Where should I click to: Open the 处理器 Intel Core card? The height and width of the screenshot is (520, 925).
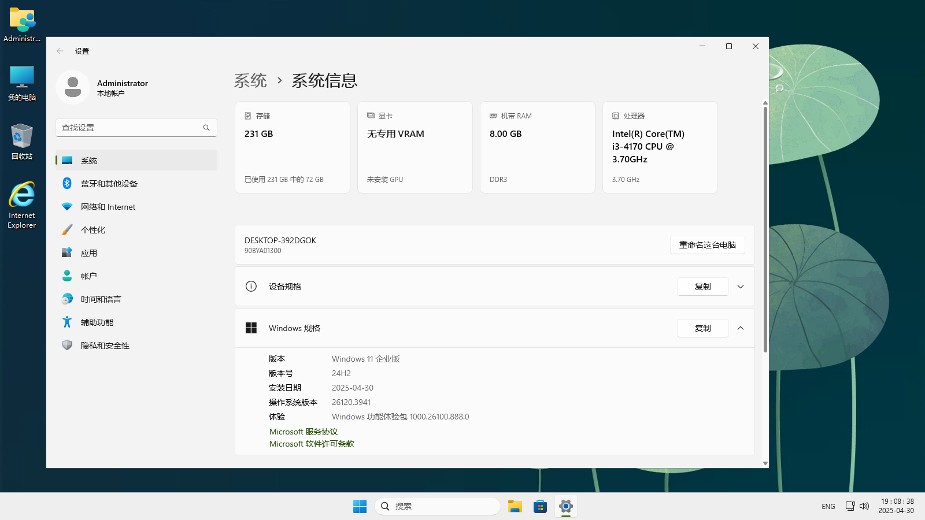[x=660, y=147]
